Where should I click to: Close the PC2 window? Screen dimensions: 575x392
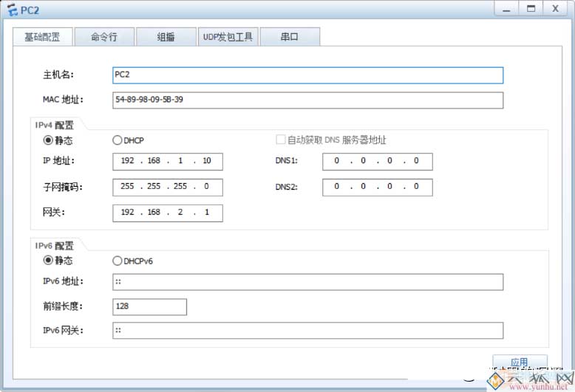(555, 9)
